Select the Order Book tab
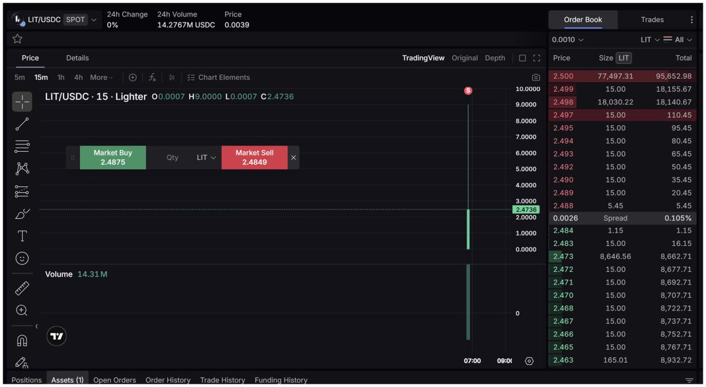The width and height of the screenshot is (706, 387). 583,19
